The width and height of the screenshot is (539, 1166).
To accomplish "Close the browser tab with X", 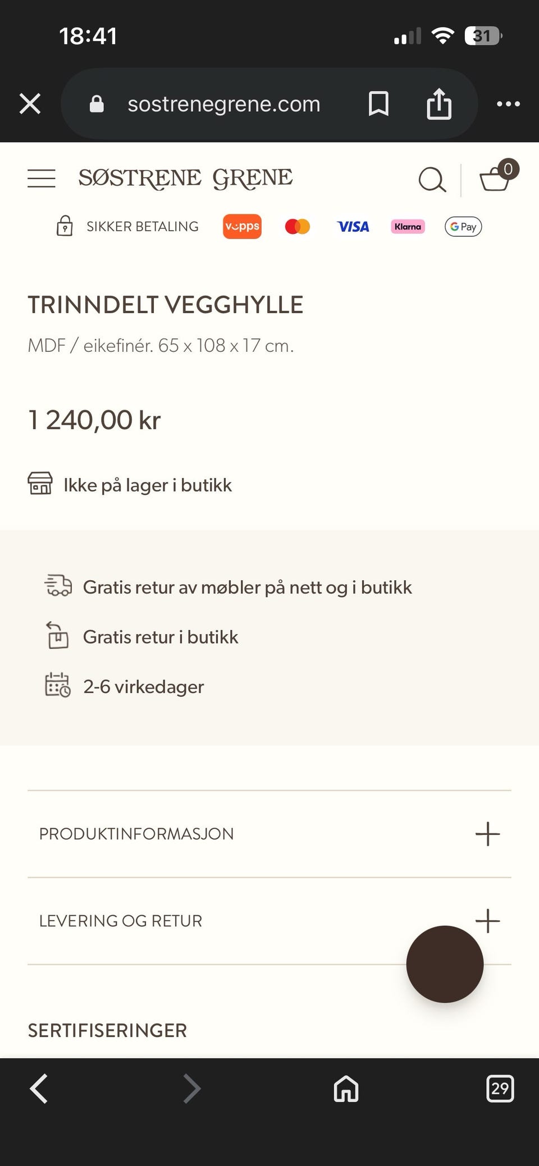I will point(30,104).
